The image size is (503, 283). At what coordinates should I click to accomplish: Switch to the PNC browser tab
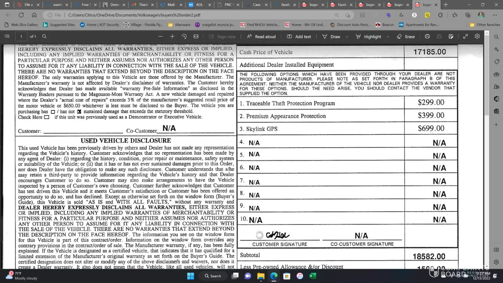click(x=228, y=5)
